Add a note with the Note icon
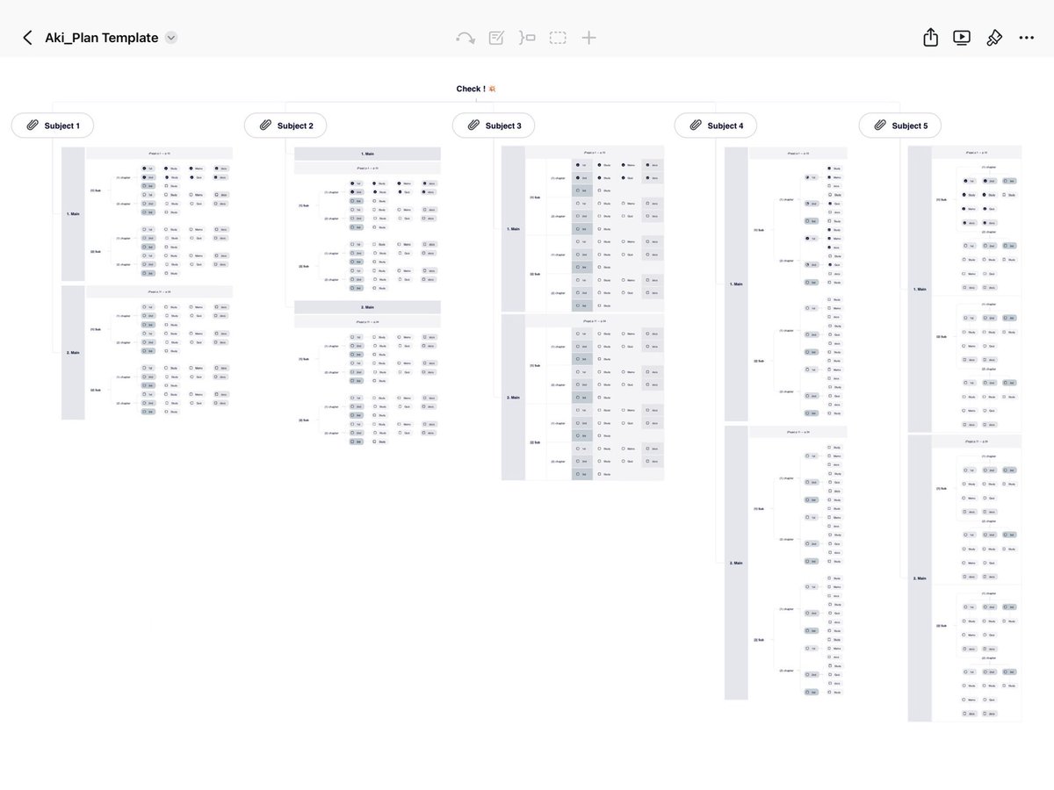 [x=496, y=38]
